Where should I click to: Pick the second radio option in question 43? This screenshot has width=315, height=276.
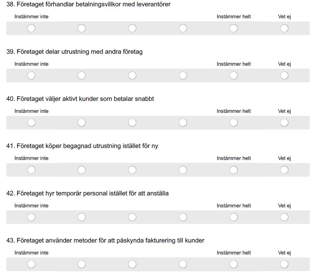81,264
